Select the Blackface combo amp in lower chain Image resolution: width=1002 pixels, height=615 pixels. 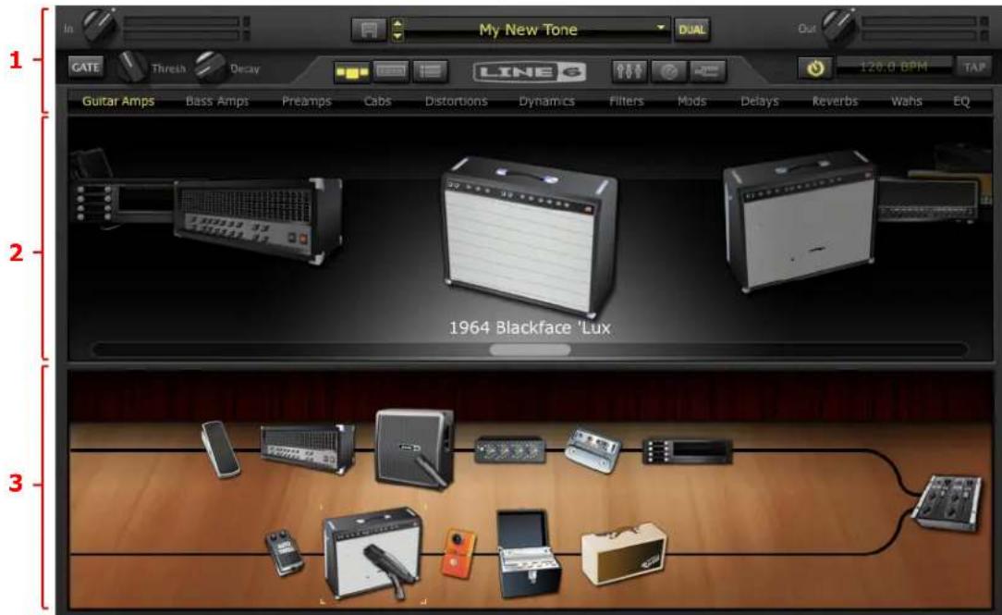pyautogui.click(x=373, y=552)
